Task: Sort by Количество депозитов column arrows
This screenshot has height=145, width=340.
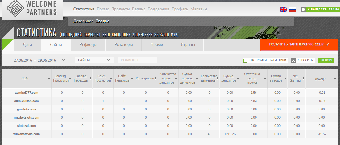Action: tap(218, 78)
